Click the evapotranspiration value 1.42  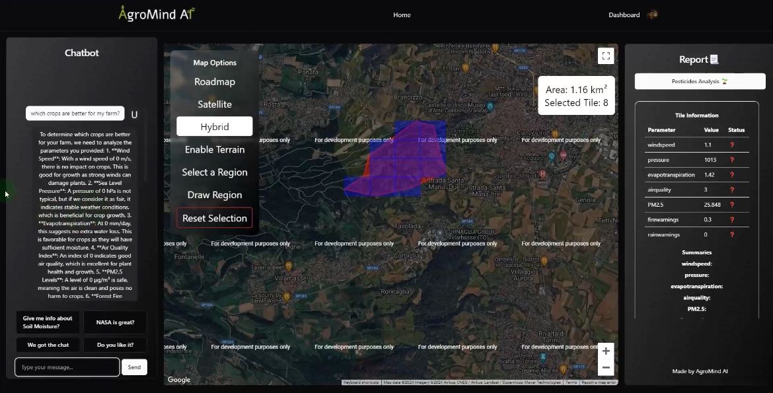(x=710, y=175)
